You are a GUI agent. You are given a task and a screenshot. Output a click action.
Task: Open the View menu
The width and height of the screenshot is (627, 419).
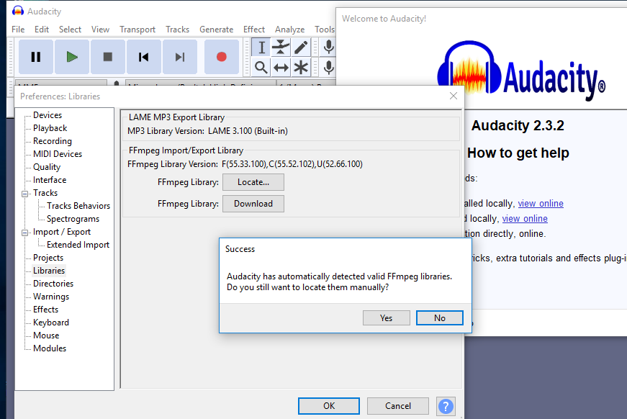tap(100, 30)
